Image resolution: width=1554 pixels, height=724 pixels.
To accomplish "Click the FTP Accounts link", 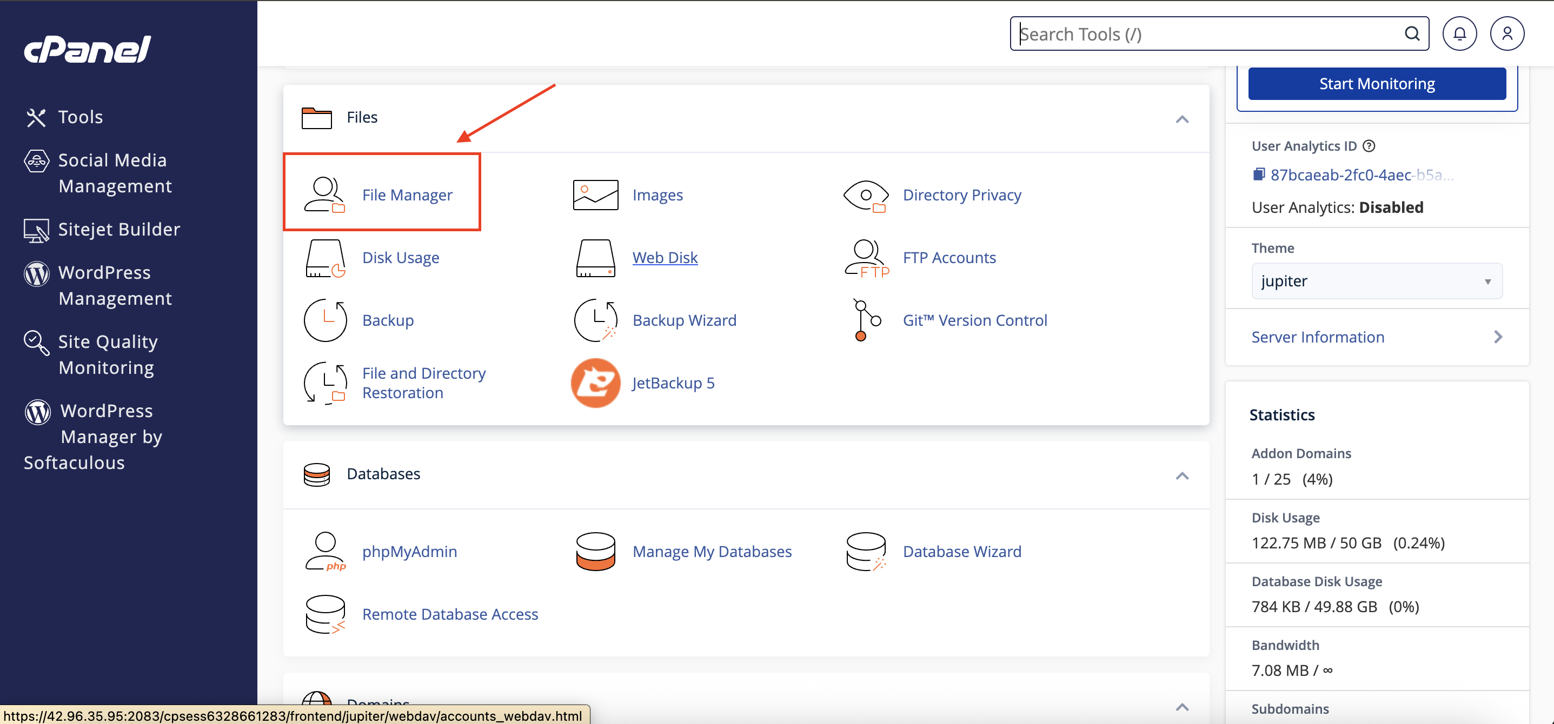I will coord(949,257).
